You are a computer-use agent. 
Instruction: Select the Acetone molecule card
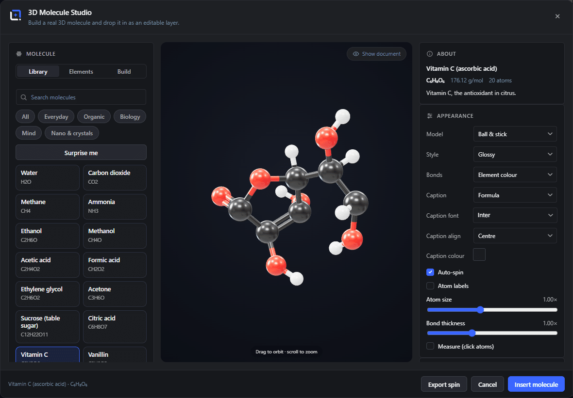pos(115,294)
